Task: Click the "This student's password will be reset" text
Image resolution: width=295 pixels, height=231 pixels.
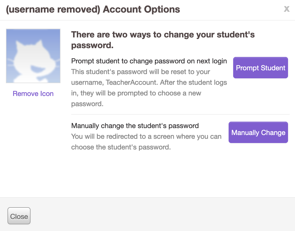Action: [141, 72]
